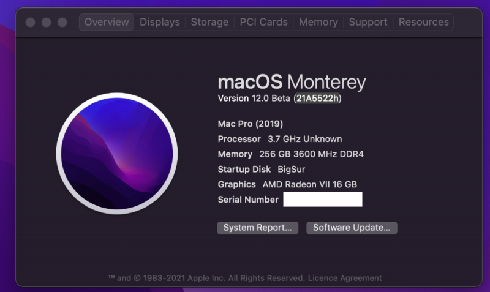Click the AMD Radeon VII 16 GB value

click(x=309, y=185)
